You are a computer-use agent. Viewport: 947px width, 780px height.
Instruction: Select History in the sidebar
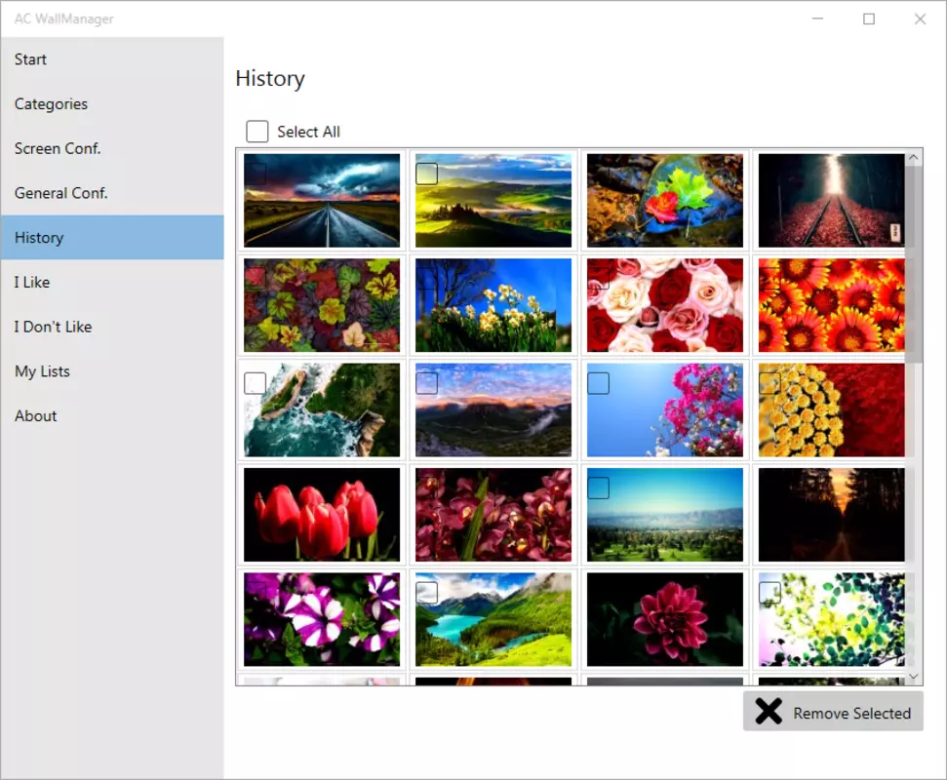tap(112, 237)
